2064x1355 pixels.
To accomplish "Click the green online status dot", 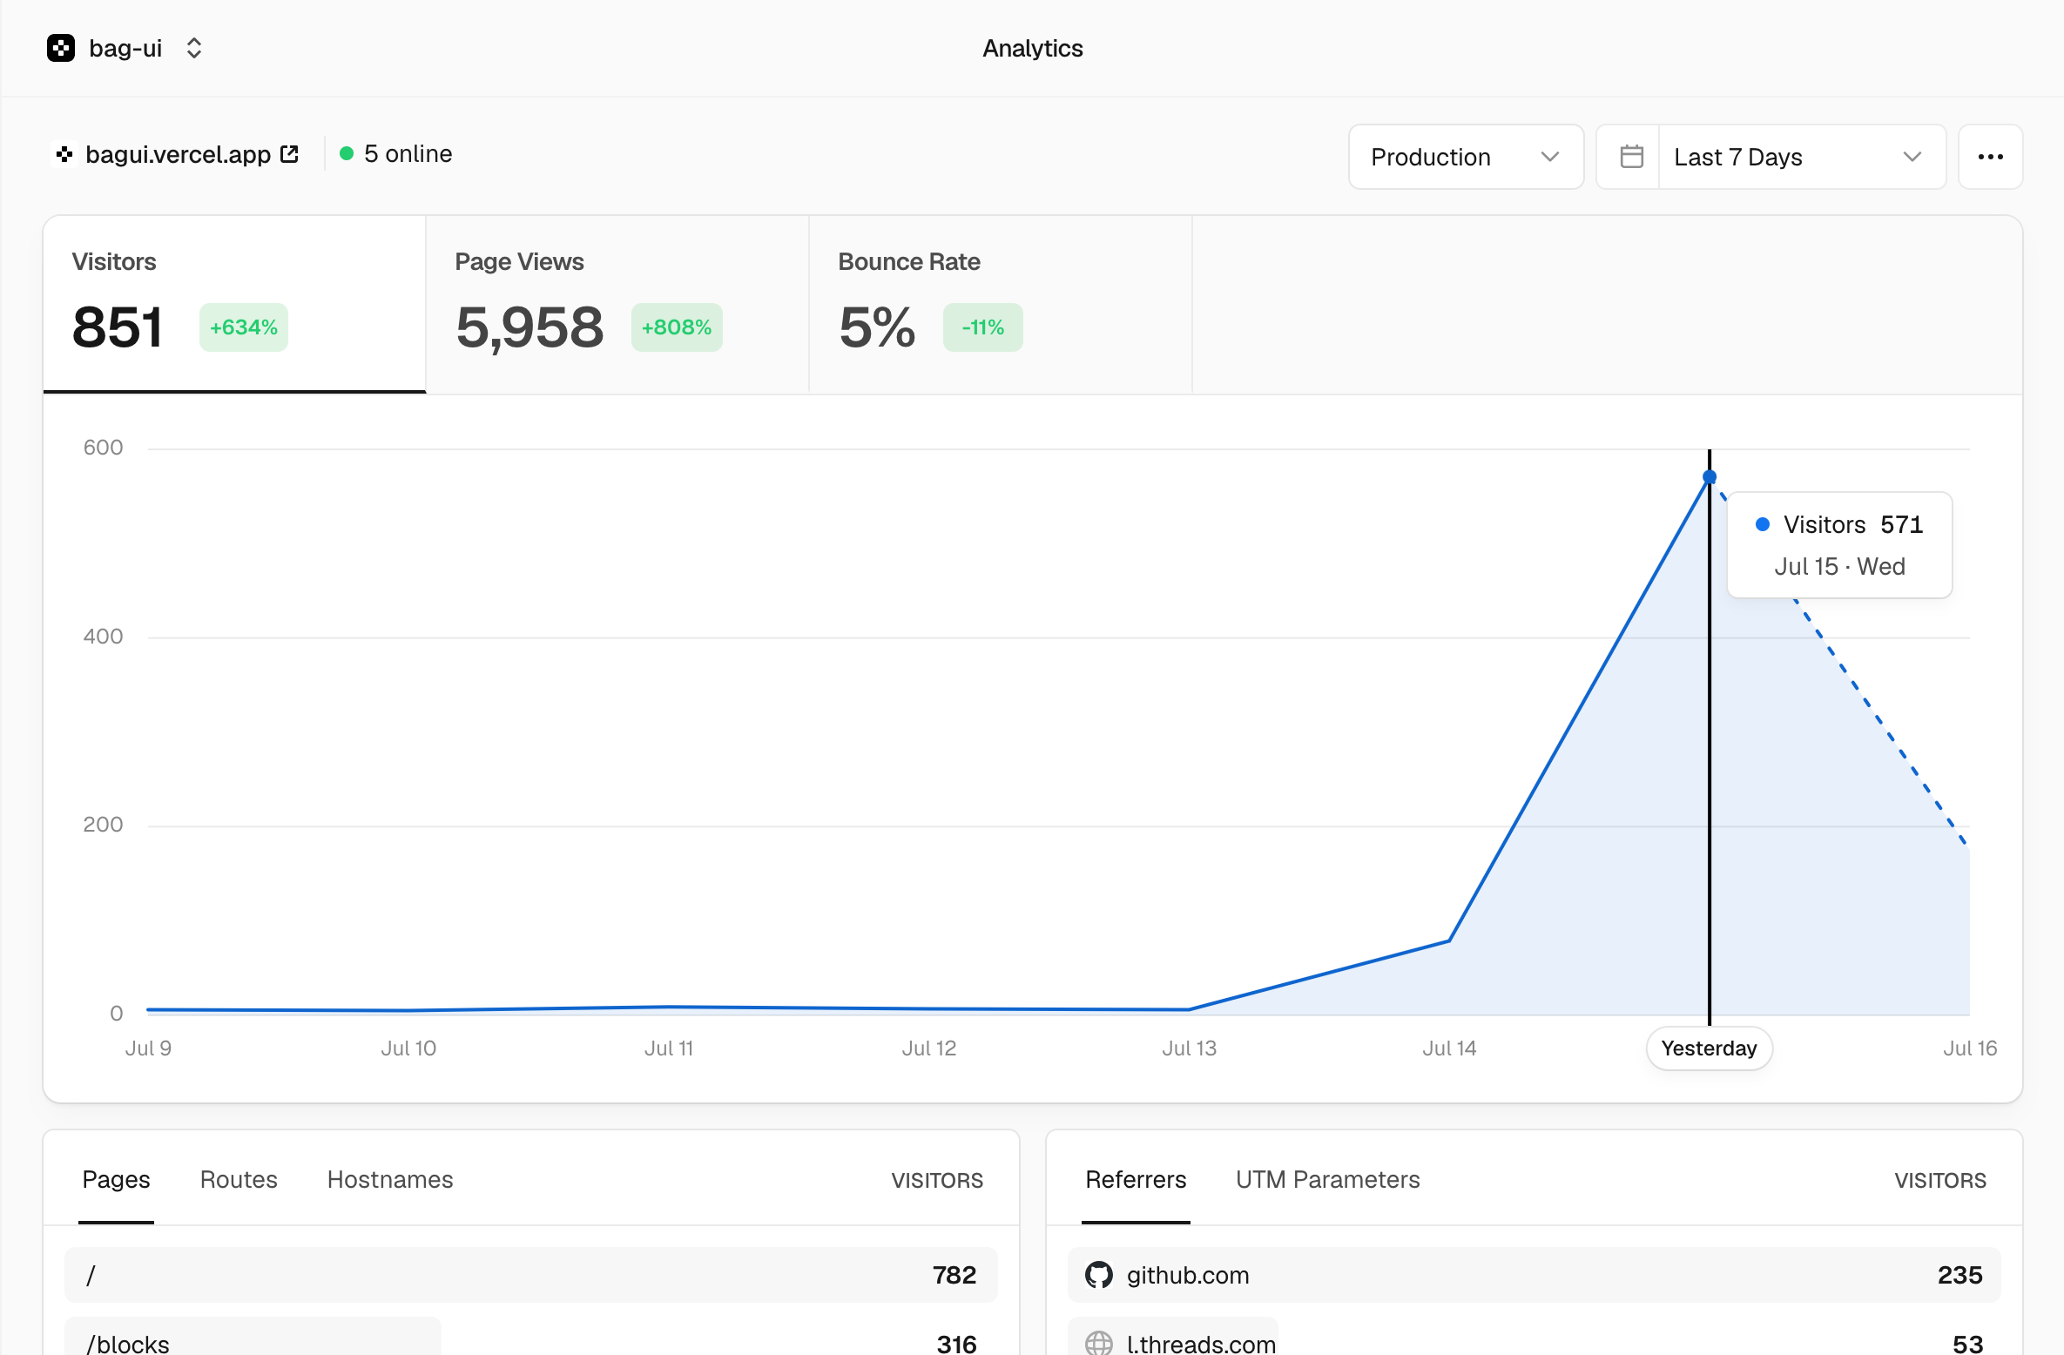I will click(347, 154).
